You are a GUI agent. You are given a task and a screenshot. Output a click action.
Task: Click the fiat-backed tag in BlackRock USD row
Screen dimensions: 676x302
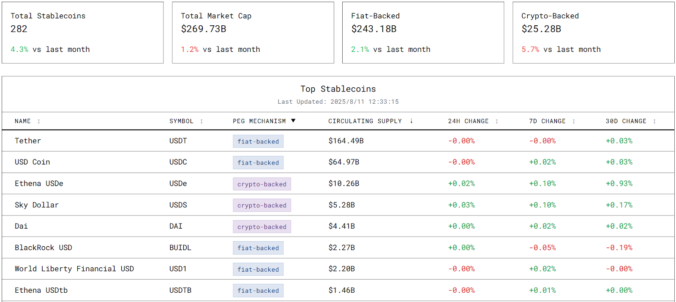tap(258, 248)
